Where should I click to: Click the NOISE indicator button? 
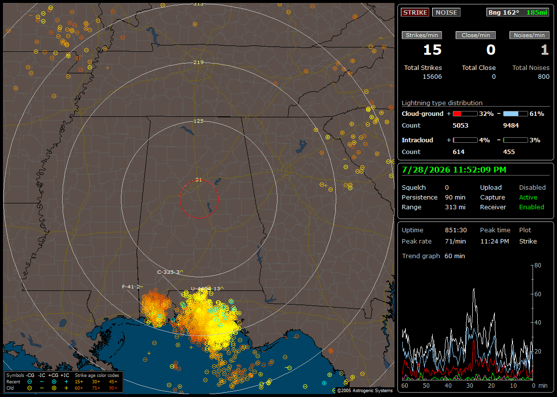coord(446,12)
